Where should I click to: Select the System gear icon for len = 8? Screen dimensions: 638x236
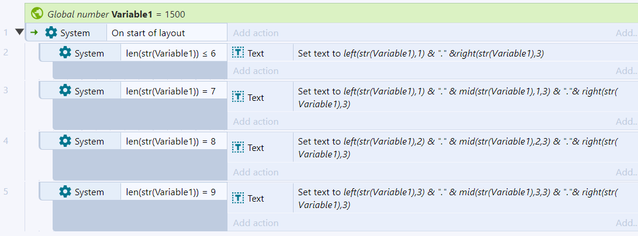tap(65, 140)
